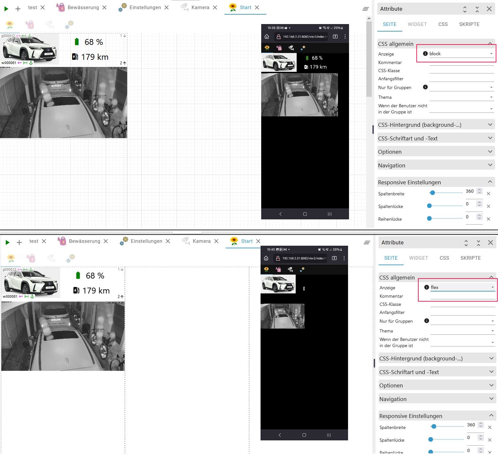Click the faded watering can icon below the lower tab bar
This screenshot has width=498, height=455.
[x=31, y=258]
